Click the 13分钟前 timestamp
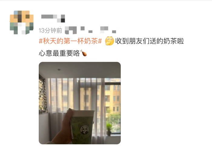The width and height of the screenshot is (212, 151). tap(50, 30)
